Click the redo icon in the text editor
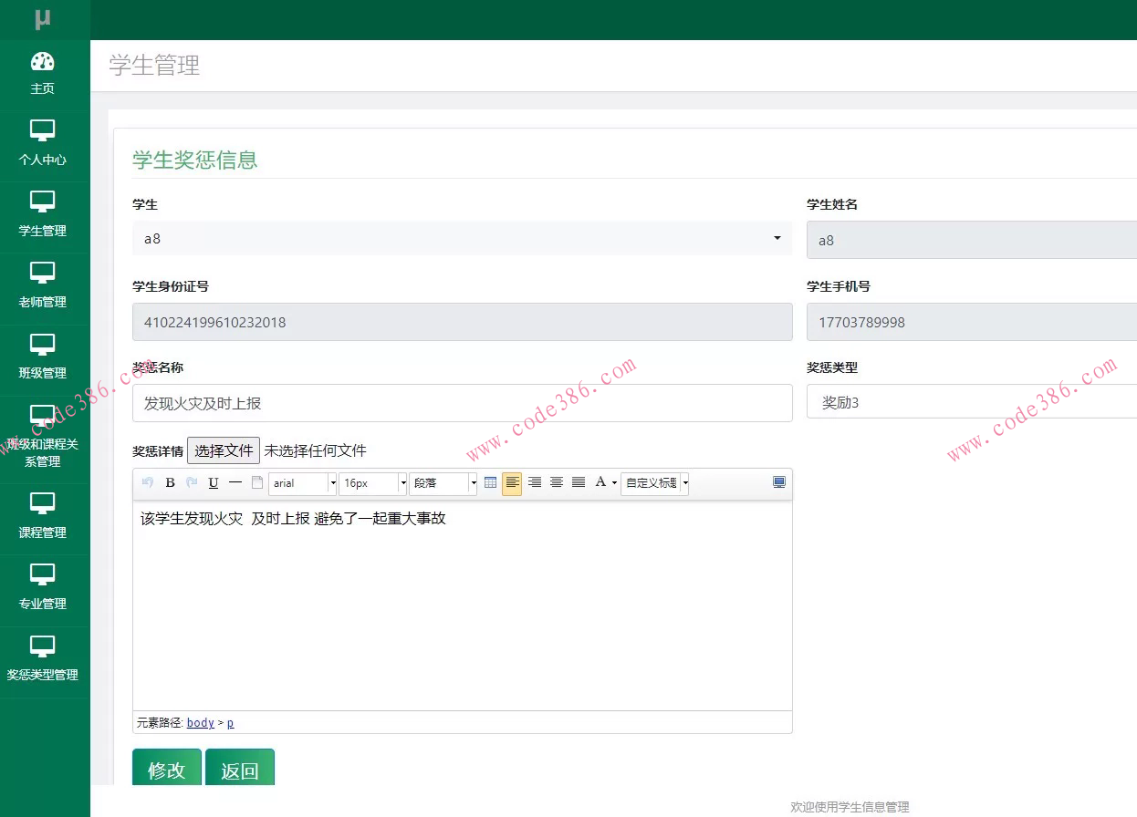The image size is (1137, 817). pos(191,483)
